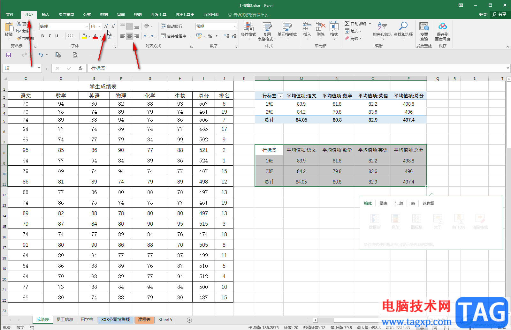Click the Increase Indent icon
Image resolution: width=511 pixels, height=330 pixels.
(x=154, y=36)
